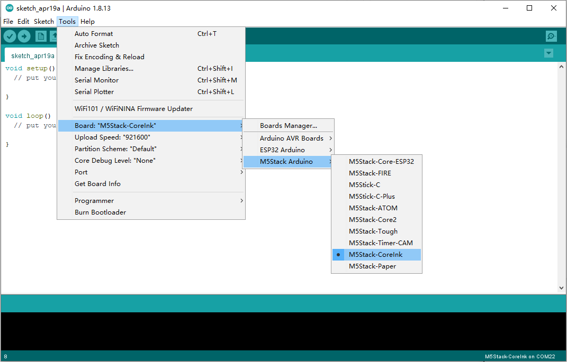Screen dimensions: 567x362
Task: Select M5Stack-Paper board
Action: pyautogui.click(x=376, y=266)
